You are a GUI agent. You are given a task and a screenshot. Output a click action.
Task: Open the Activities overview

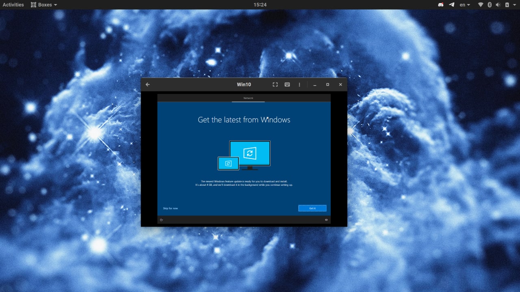coord(13,5)
